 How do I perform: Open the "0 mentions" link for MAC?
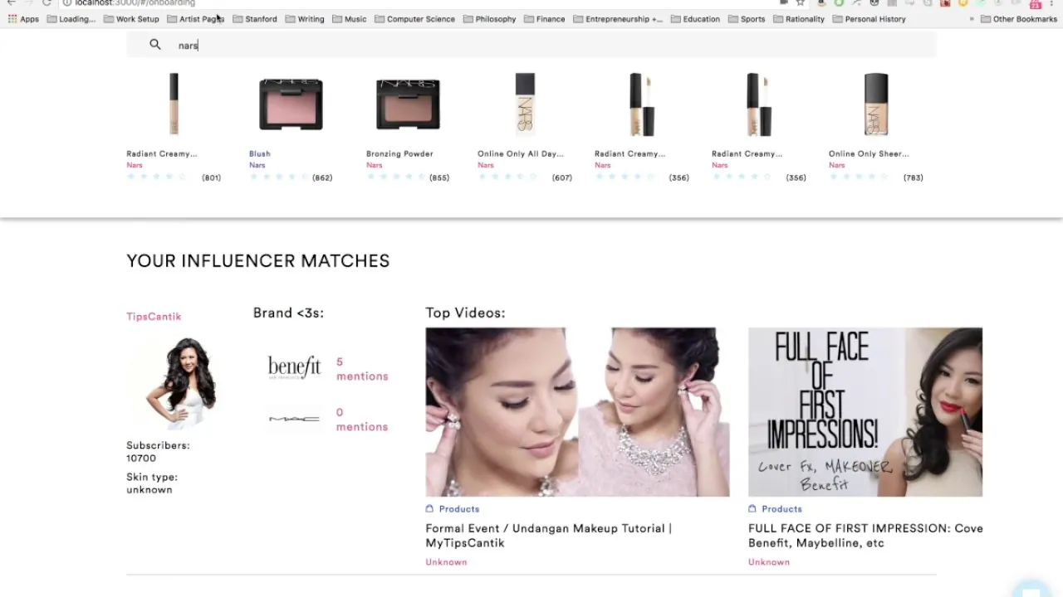click(x=362, y=420)
